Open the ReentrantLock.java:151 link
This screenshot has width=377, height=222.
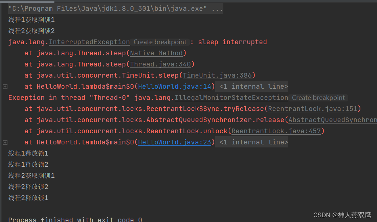coord(314,109)
